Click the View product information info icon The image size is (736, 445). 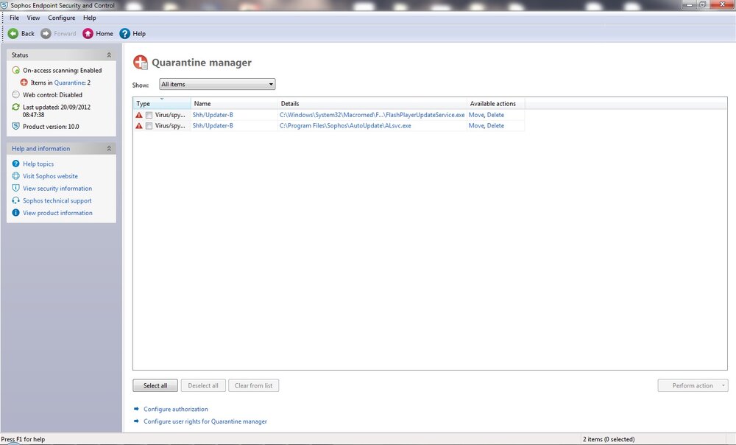tap(15, 212)
